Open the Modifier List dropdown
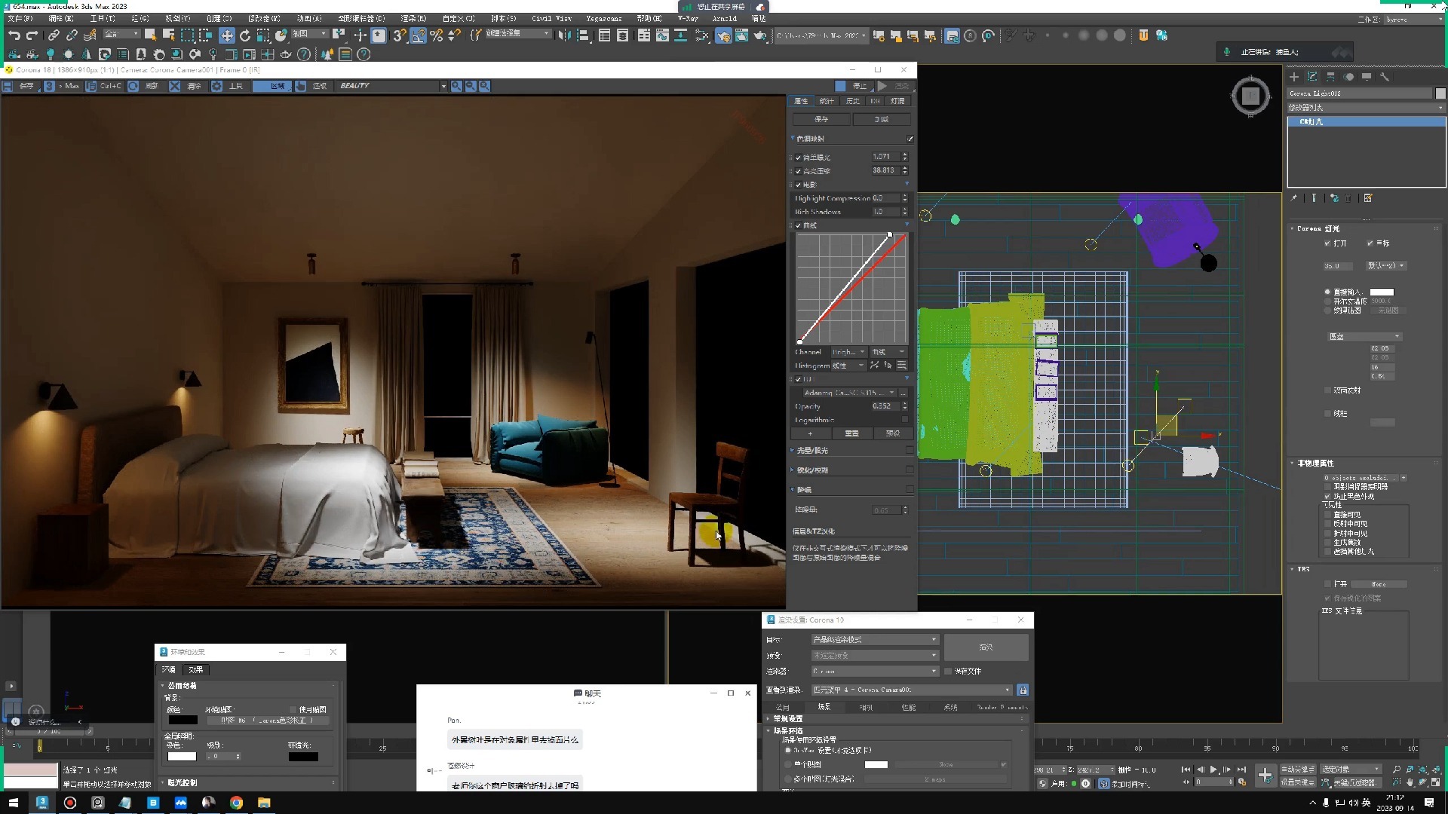Image resolution: width=1448 pixels, height=814 pixels. pos(1366,108)
